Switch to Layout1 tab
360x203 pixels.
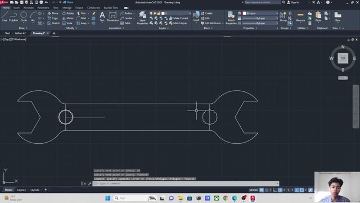point(21,190)
